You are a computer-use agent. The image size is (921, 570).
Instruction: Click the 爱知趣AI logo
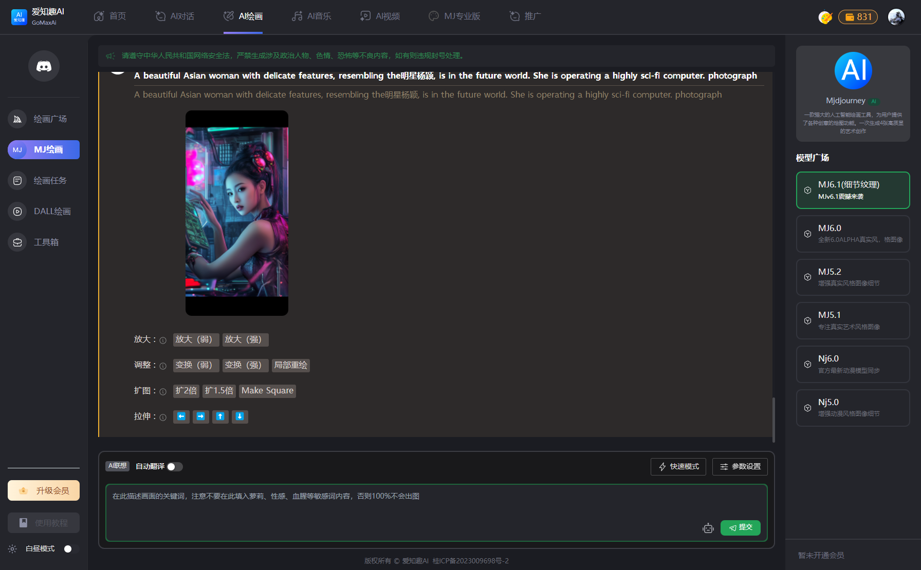point(39,16)
